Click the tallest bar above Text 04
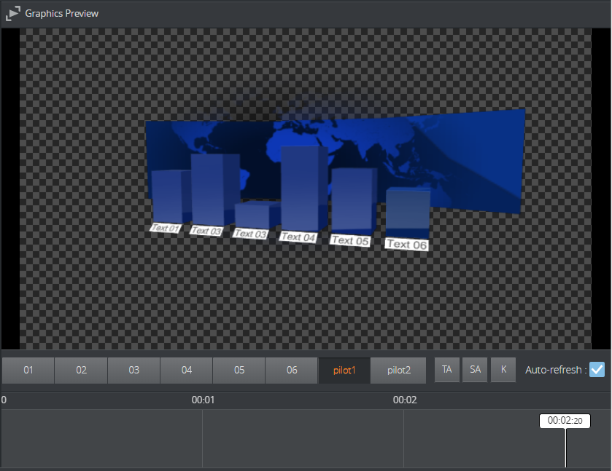612x471 pixels. (304, 189)
